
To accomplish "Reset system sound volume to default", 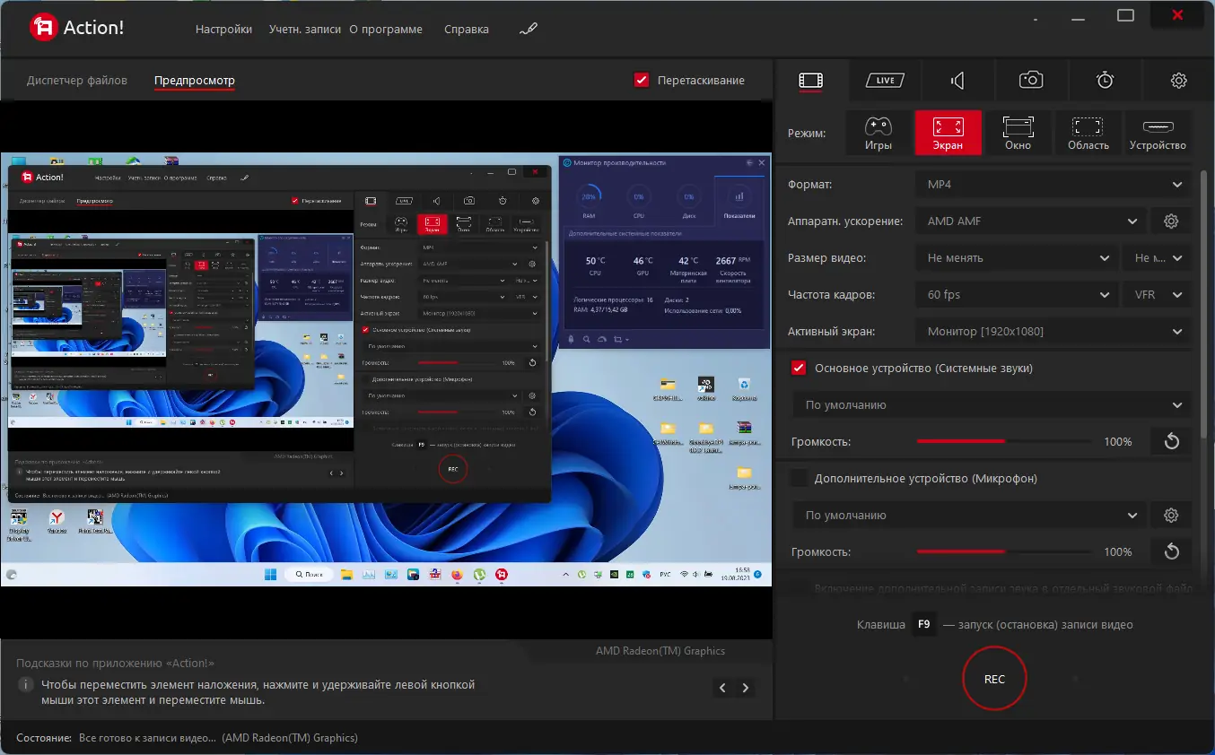I will pyautogui.click(x=1171, y=441).
